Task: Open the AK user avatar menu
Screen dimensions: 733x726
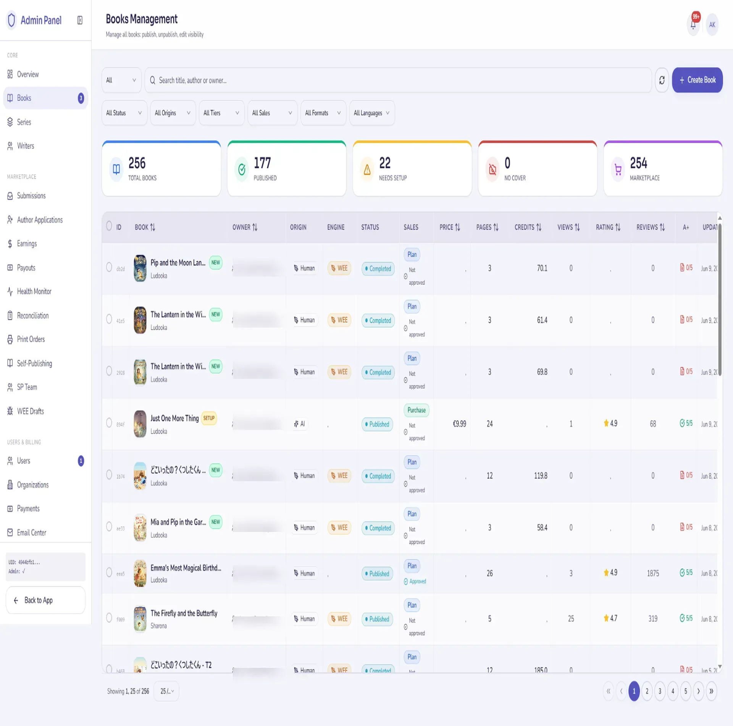Action: (712, 24)
